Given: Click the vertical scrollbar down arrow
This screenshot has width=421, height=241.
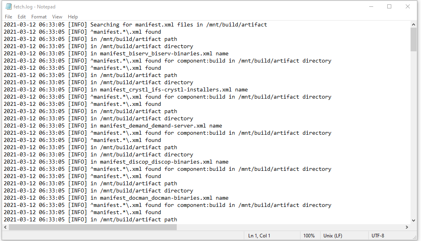Looking at the screenshot, I should pos(413,221).
